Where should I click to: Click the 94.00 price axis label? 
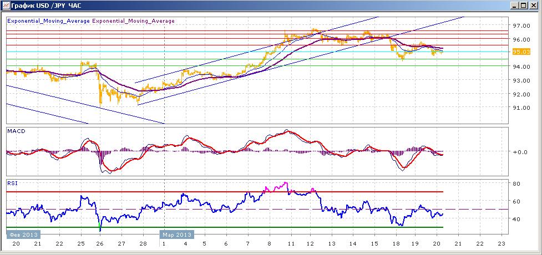coord(521,67)
